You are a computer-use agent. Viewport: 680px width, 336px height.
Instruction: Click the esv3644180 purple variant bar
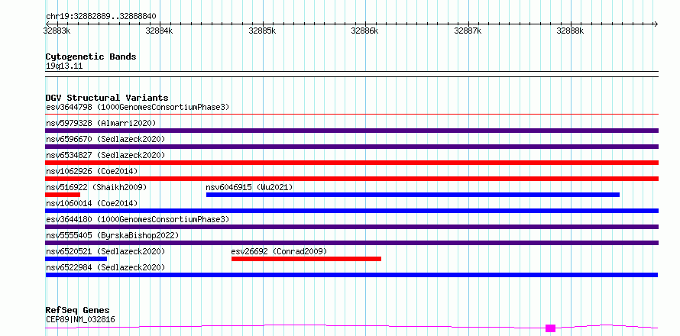click(x=351, y=227)
